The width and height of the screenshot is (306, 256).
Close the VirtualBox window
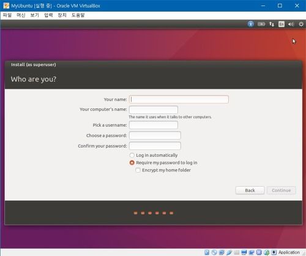pos(297,6)
